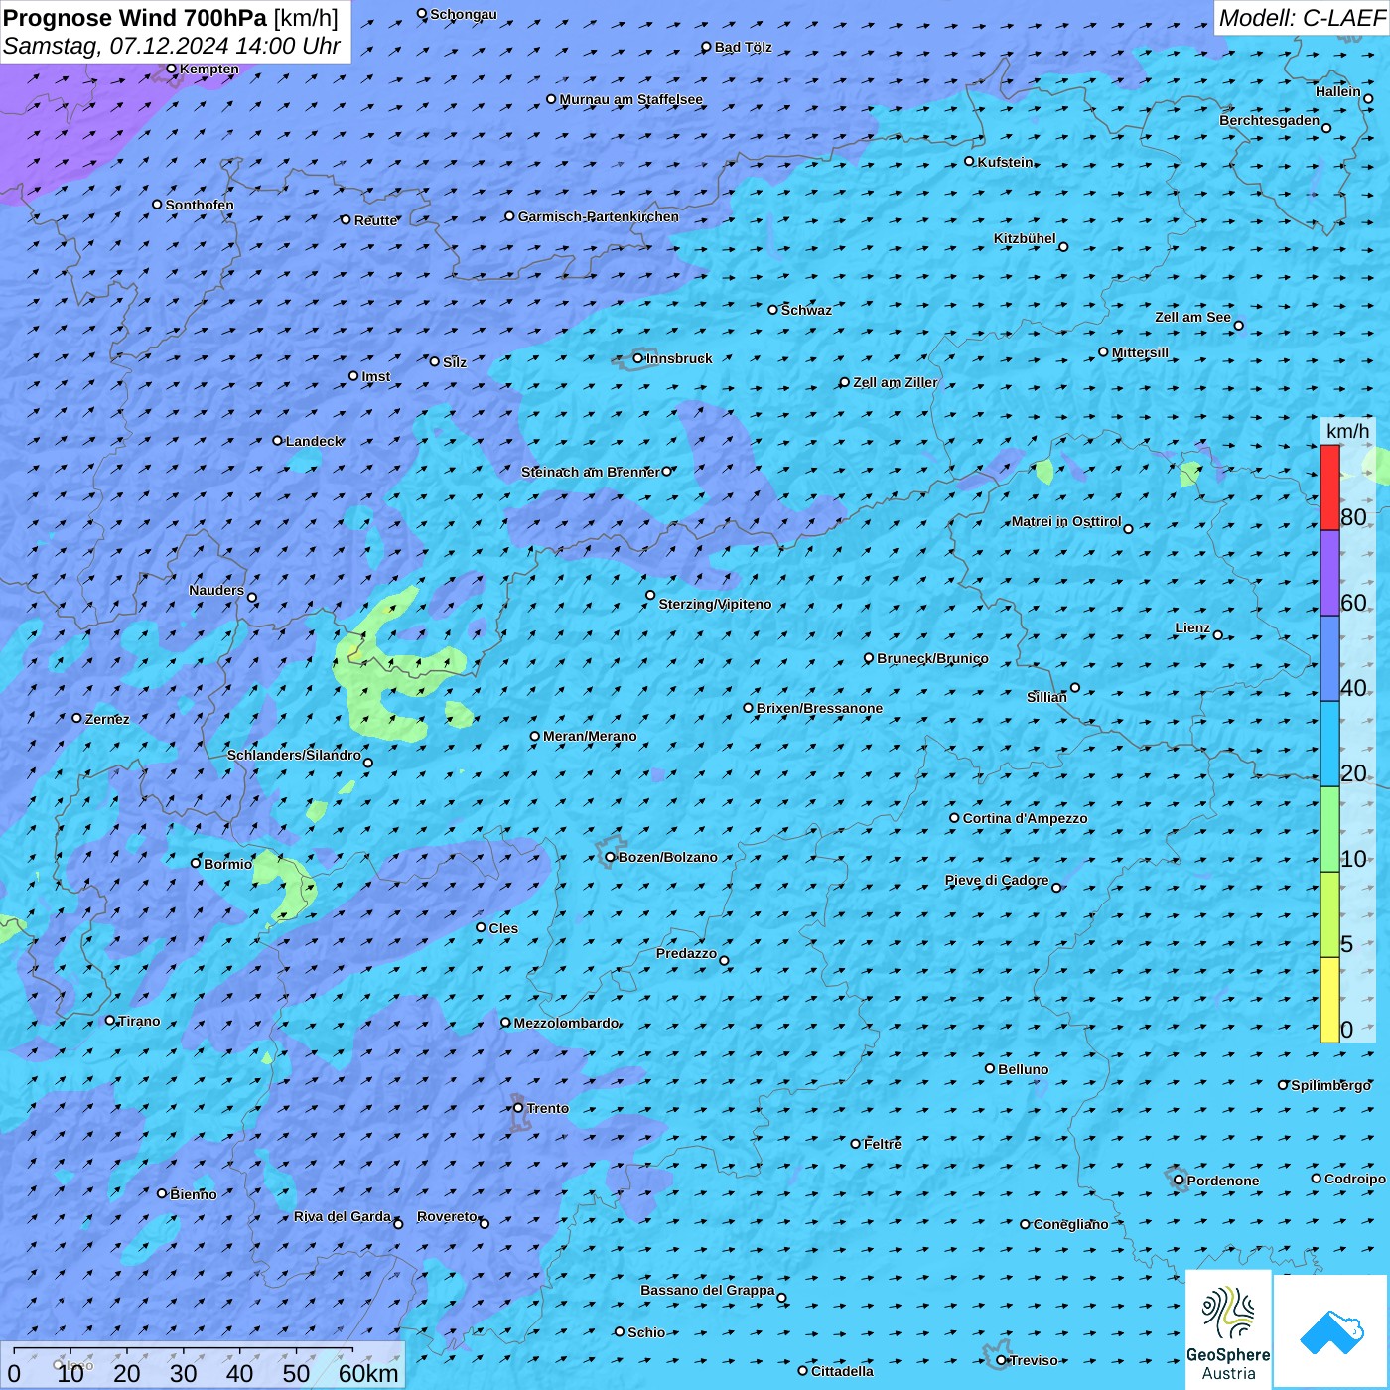Click the Bozen/Bolzano city marker

coord(611,857)
